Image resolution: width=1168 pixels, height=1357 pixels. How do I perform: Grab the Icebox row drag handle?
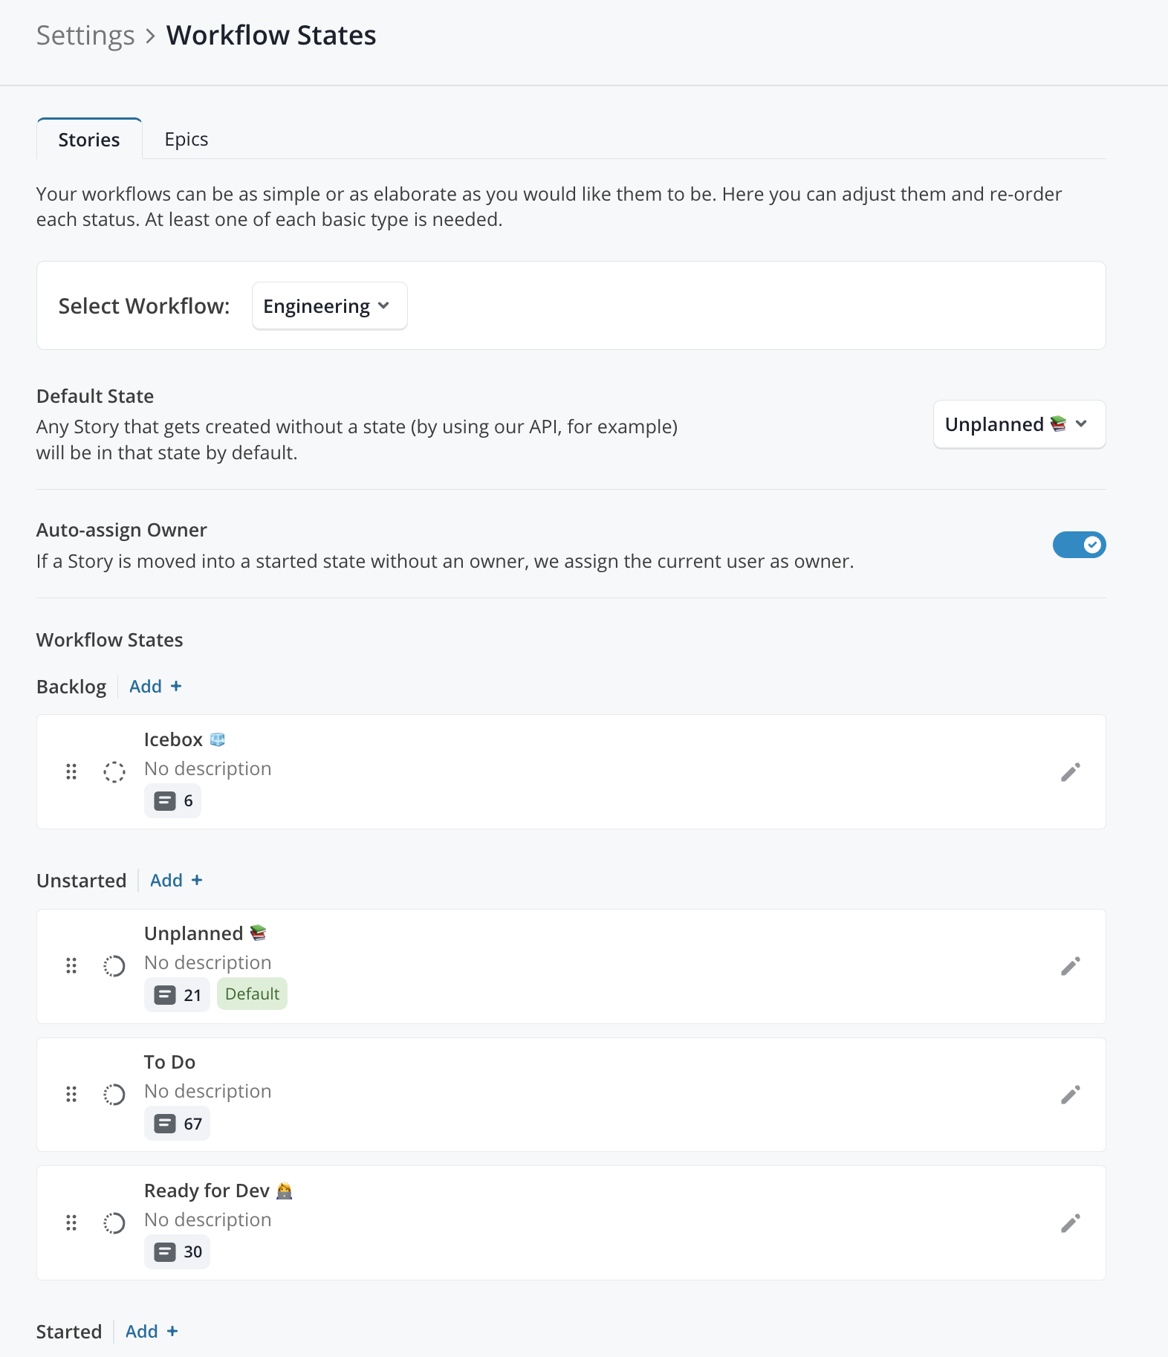71,772
